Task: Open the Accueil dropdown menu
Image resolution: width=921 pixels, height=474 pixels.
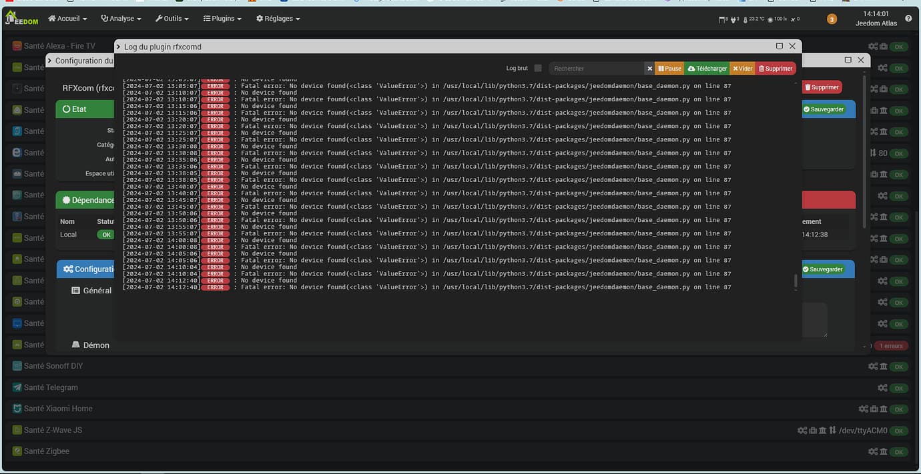Action: [x=68, y=19]
